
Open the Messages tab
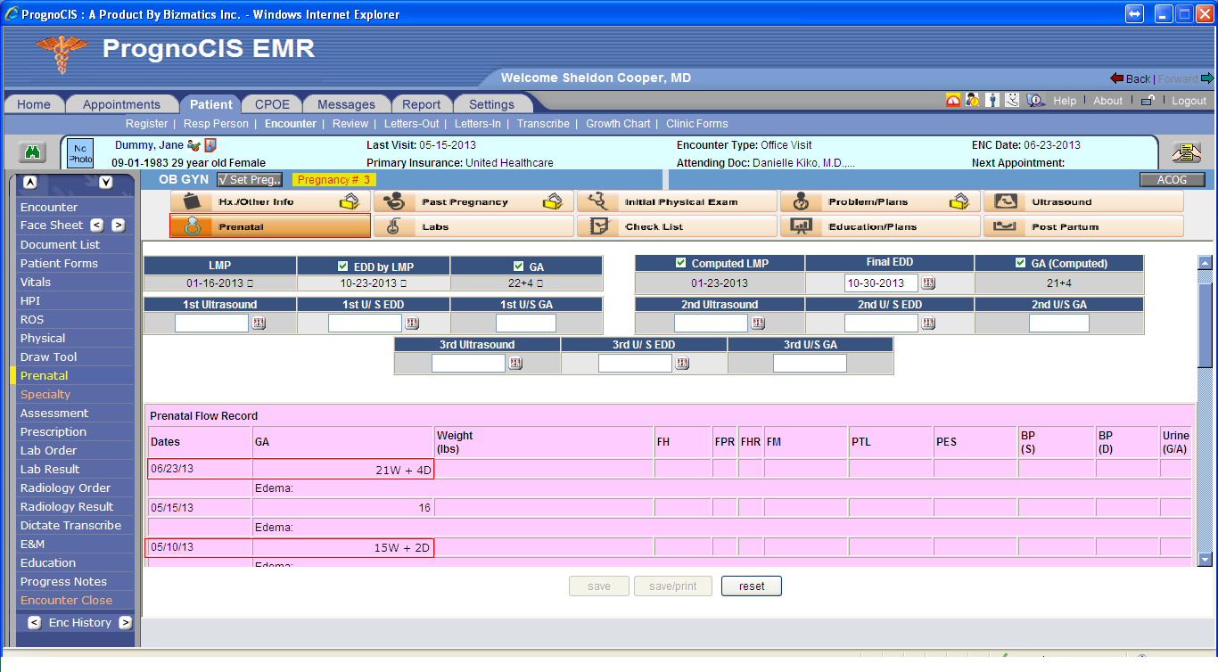pyautogui.click(x=346, y=104)
